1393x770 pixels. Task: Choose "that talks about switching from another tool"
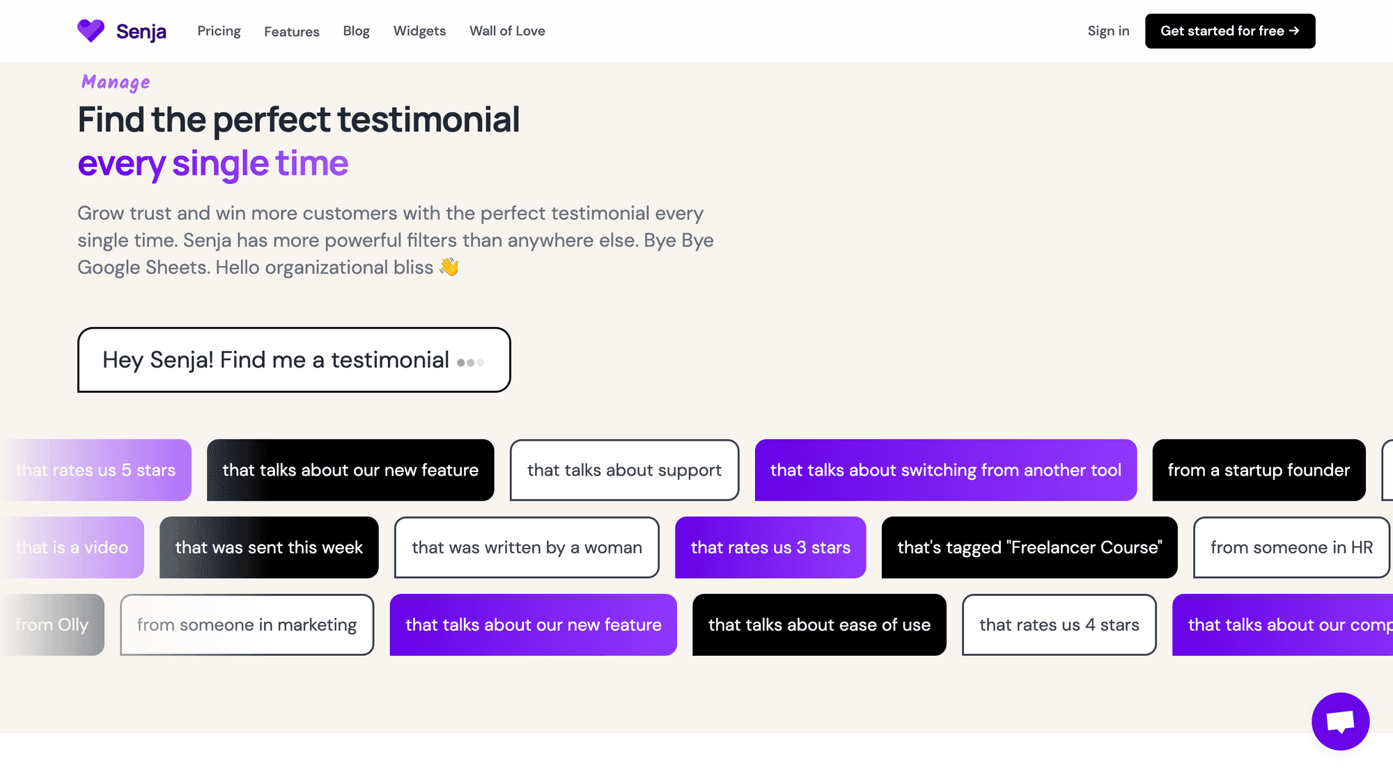(x=945, y=470)
